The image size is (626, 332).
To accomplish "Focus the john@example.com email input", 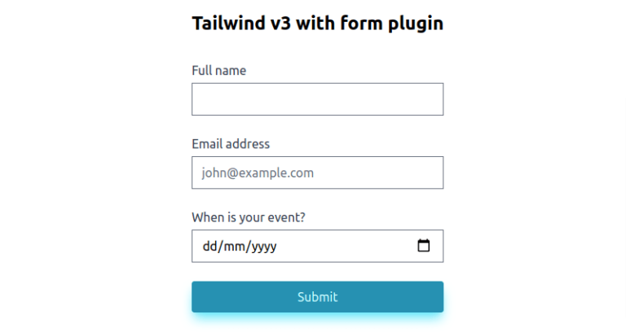I will pos(317,173).
